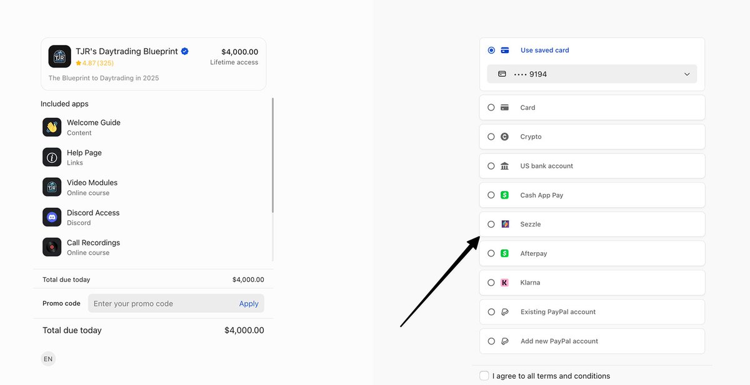Click the card icon next to 9194
Screen dimensions: 750x385
point(502,74)
